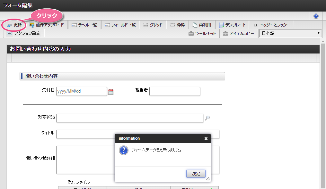
Task: Click the dialog resize grip corner
Action: [x=208, y=179]
